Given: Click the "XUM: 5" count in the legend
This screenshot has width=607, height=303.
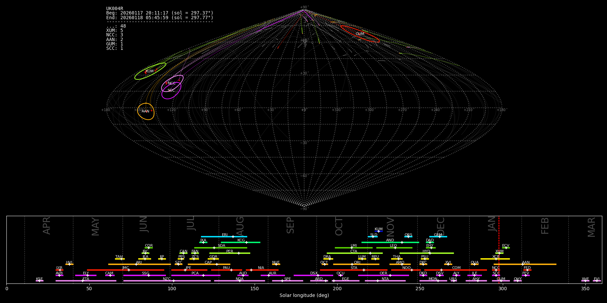Looking at the screenshot, I should click(115, 31).
